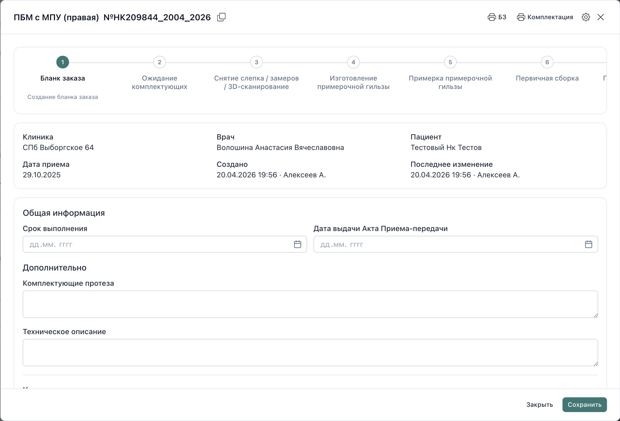
Task: Open the Первичная сборка stage label
Action: (547, 78)
